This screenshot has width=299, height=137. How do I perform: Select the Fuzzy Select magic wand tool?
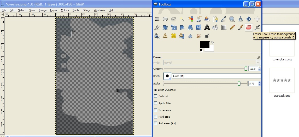182,19
